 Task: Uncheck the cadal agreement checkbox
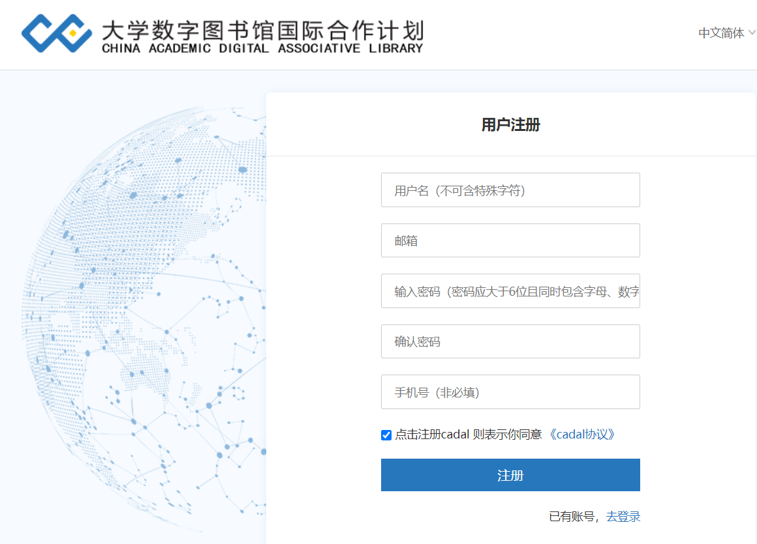pyautogui.click(x=386, y=435)
